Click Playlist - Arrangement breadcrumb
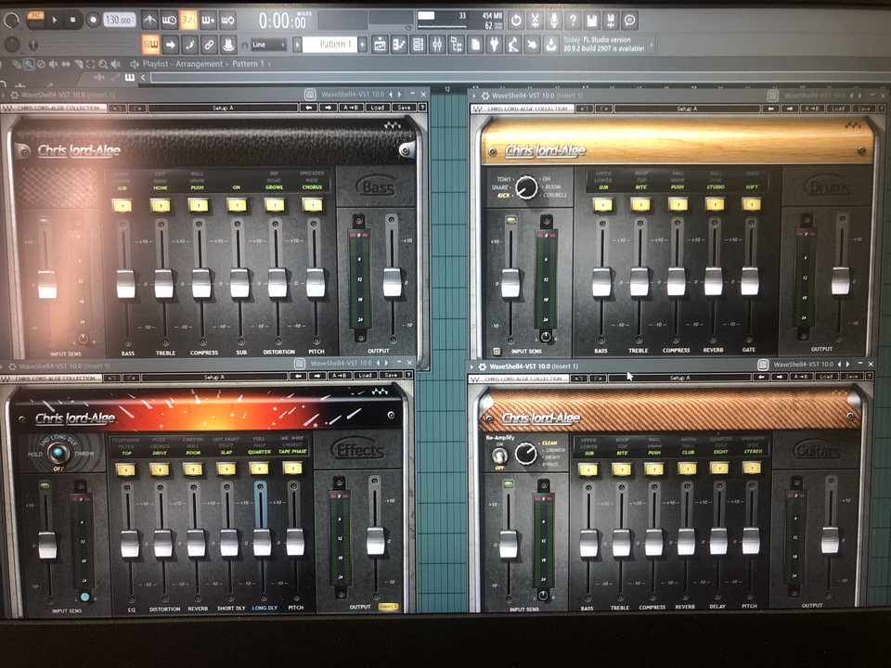The image size is (891, 668). click(x=183, y=64)
